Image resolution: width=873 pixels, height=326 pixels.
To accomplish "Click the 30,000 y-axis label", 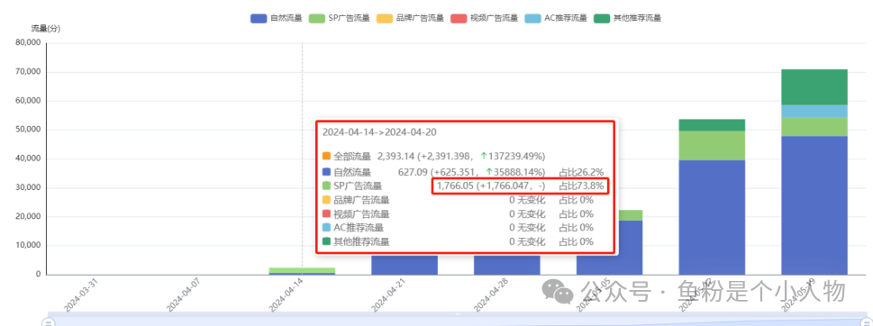I will (x=29, y=187).
